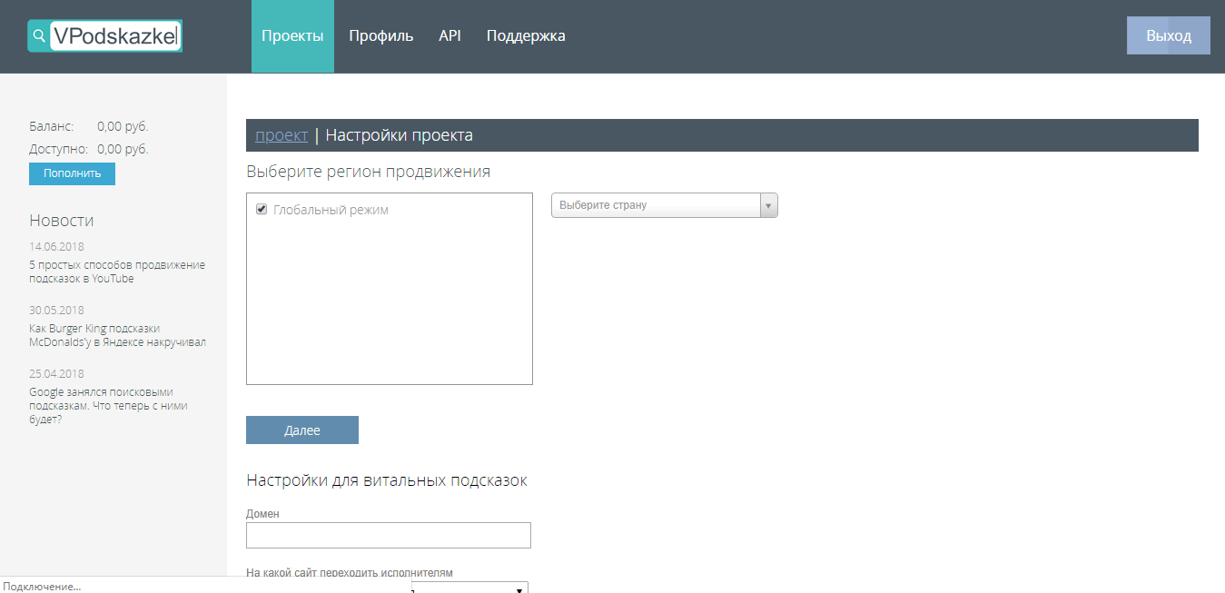Follow the проект breadcrumb link
Image resolution: width=1225 pixels, height=593 pixels.
282,135
